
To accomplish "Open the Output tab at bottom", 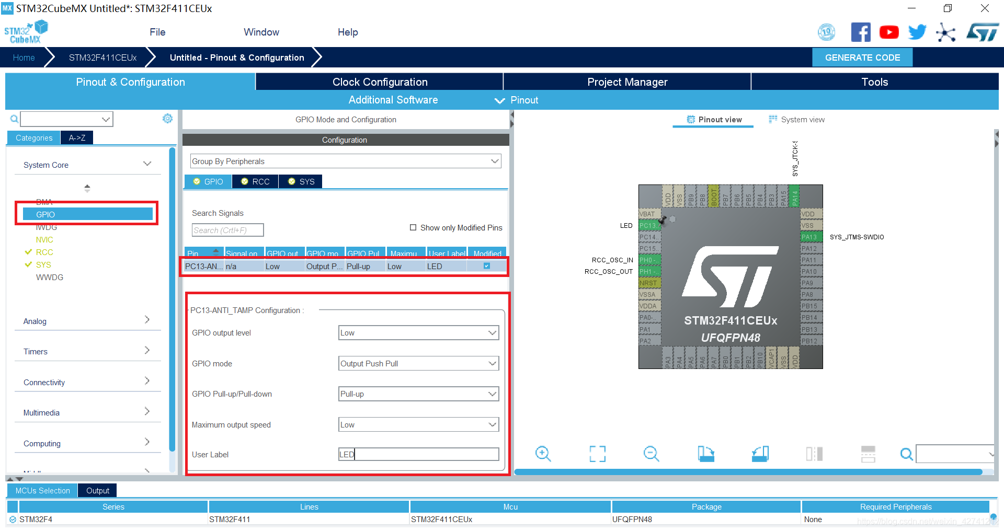I will click(98, 491).
